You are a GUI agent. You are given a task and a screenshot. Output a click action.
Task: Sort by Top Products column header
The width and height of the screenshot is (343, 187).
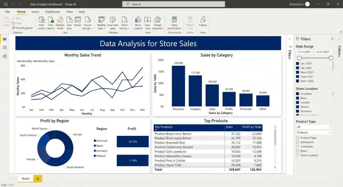click(x=163, y=127)
